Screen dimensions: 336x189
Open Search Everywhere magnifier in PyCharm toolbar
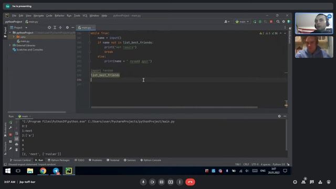[x=278, y=22]
